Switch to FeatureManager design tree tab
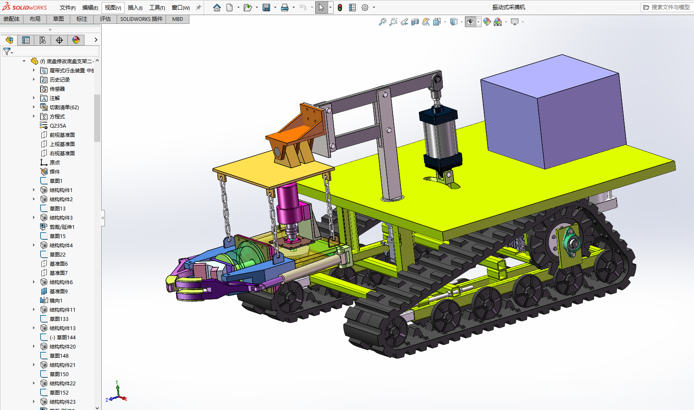Image resolution: width=694 pixels, height=410 pixels. [x=9, y=40]
